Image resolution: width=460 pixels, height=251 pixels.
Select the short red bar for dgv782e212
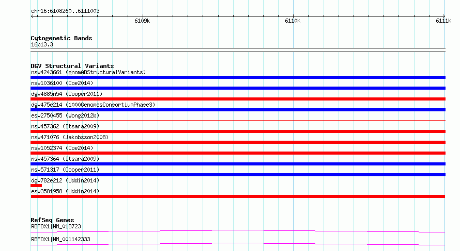(36, 186)
